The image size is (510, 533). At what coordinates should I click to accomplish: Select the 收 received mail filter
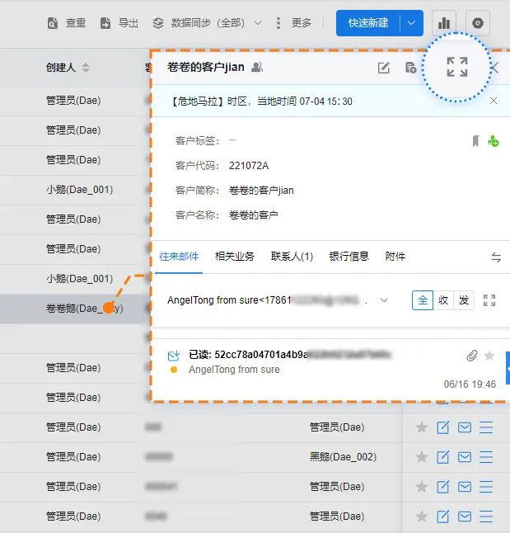pyautogui.click(x=443, y=300)
